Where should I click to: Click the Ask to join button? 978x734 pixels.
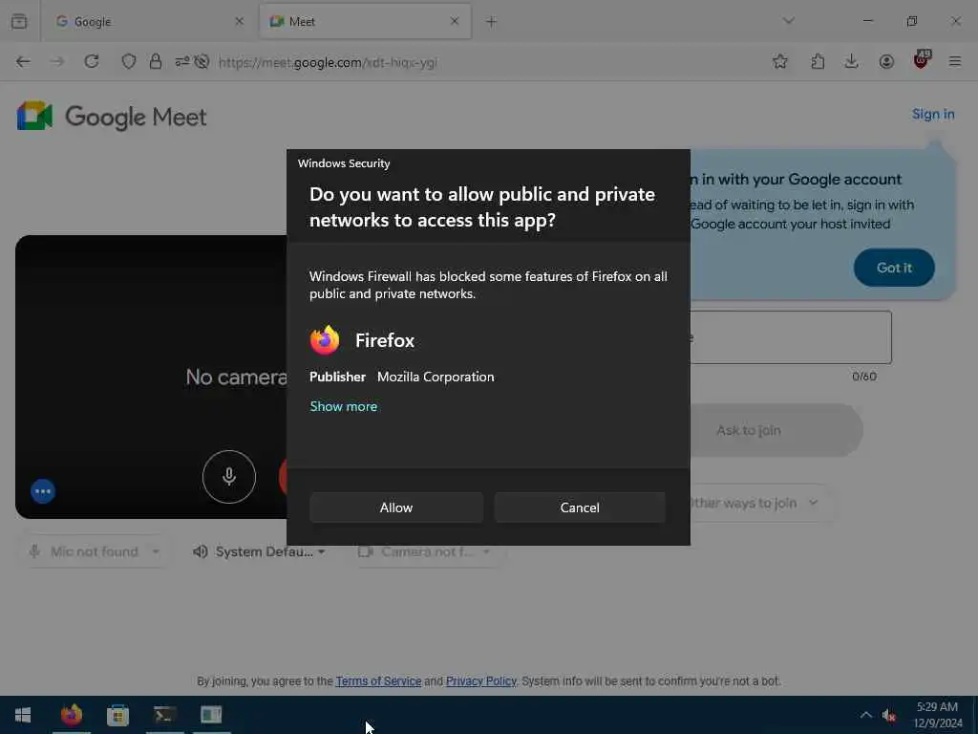tap(776, 430)
